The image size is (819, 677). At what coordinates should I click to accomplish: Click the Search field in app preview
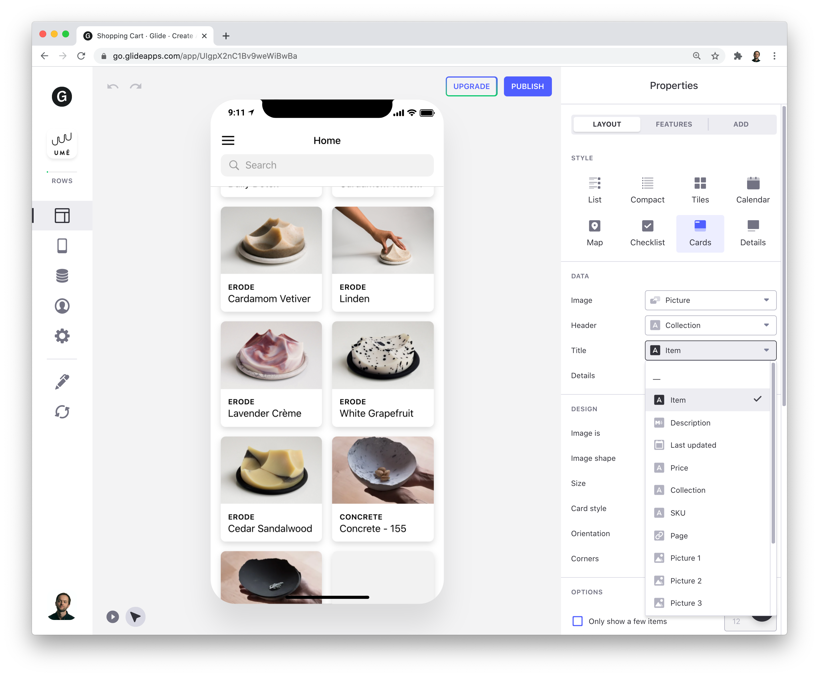coord(327,165)
